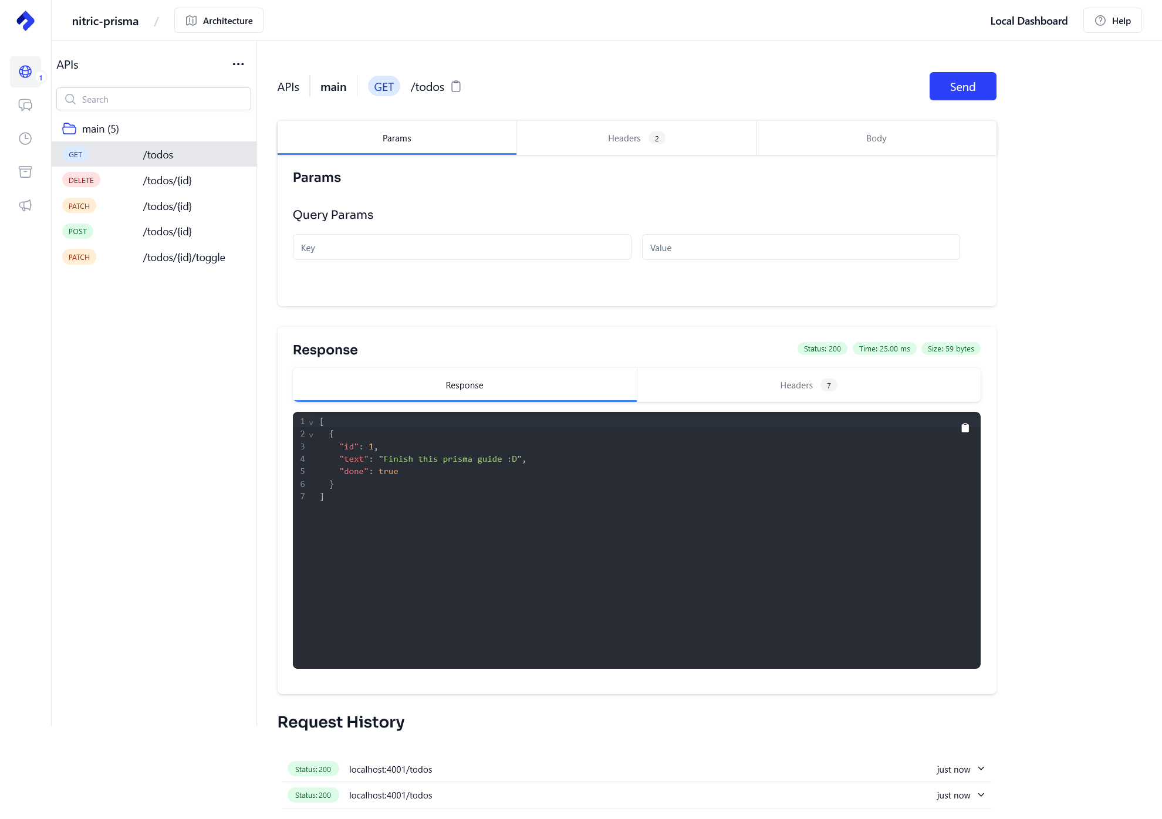1162x819 pixels.
Task: Open the Topics megaphone icon in sidebar
Action: pos(25,205)
